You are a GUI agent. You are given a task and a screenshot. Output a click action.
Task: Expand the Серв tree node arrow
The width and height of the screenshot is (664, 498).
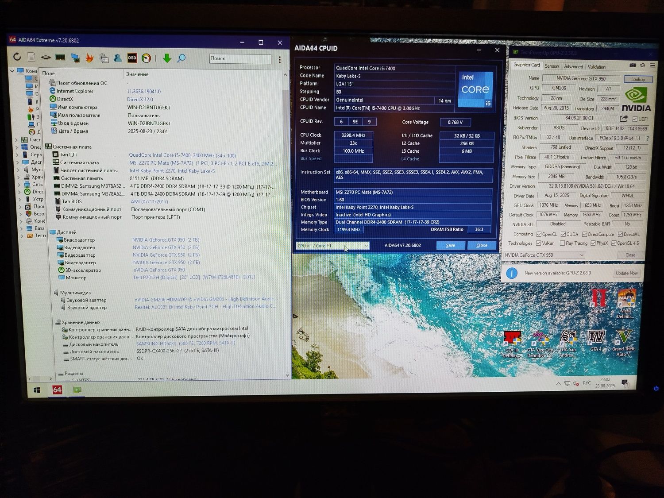[x=17, y=154]
